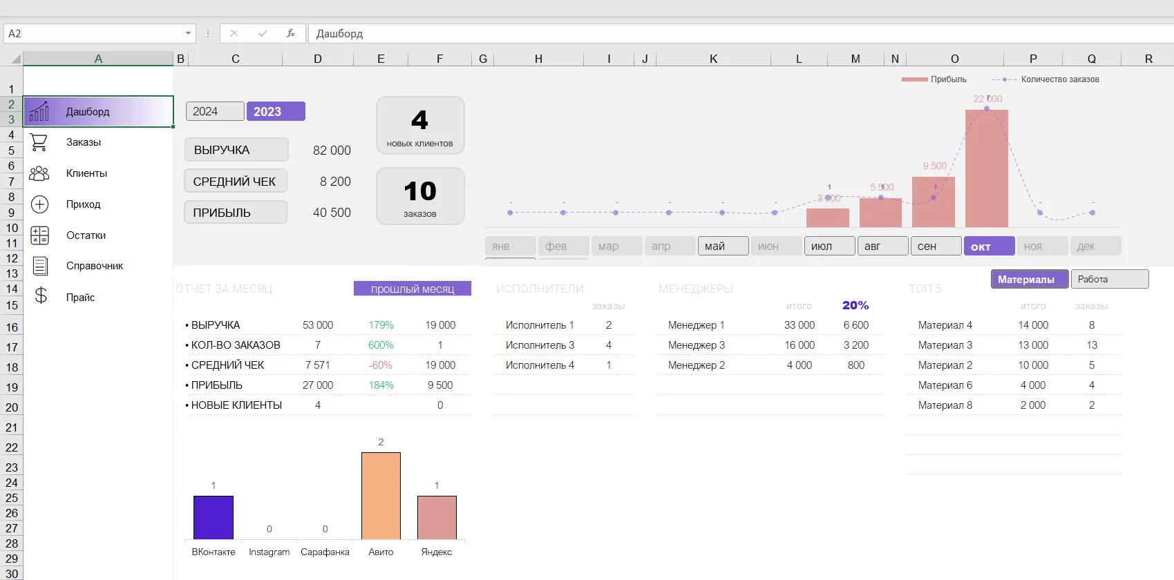The height and width of the screenshot is (580, 1174).
Task: Select year 2023 toggle
Action: 276,111
